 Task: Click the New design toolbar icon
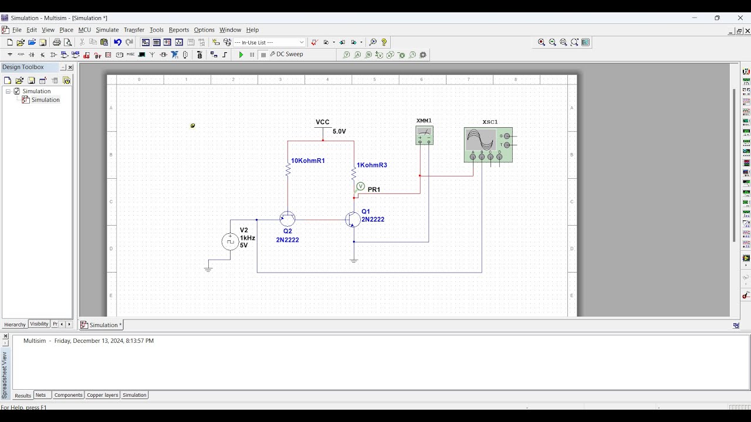pyautogui.click(x=9, y=42)
